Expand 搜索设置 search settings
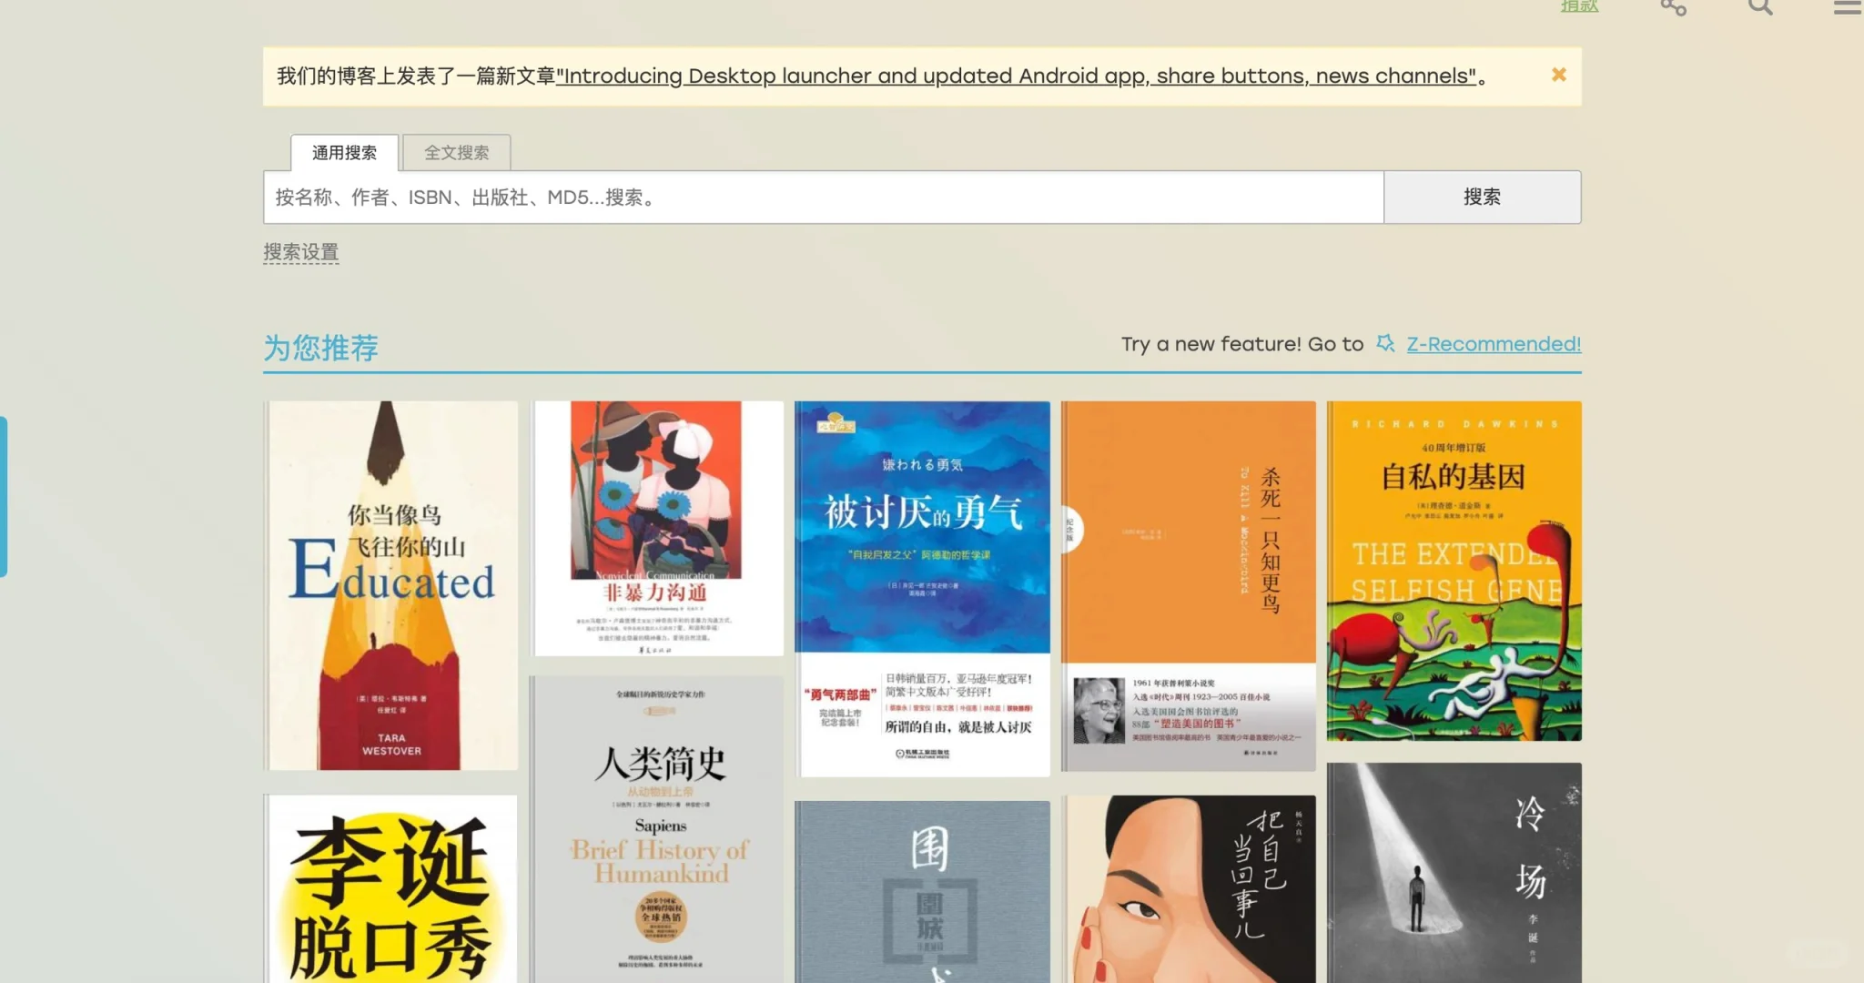Screen dimensions: 1864x983 (x=301, y=252)
